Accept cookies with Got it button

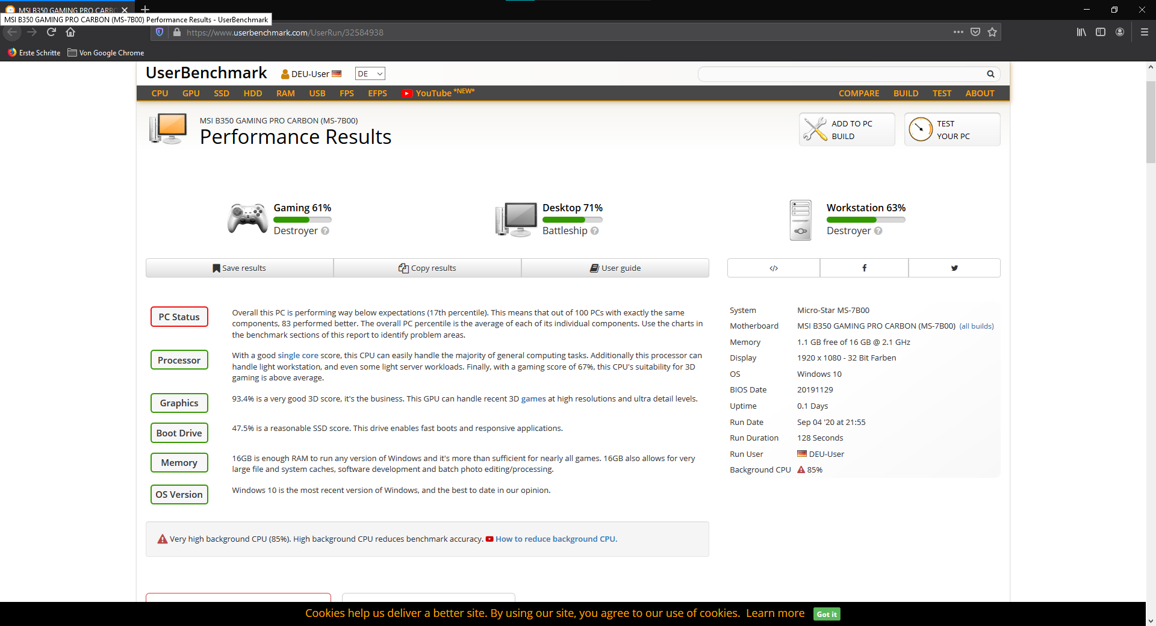point(827,614)
